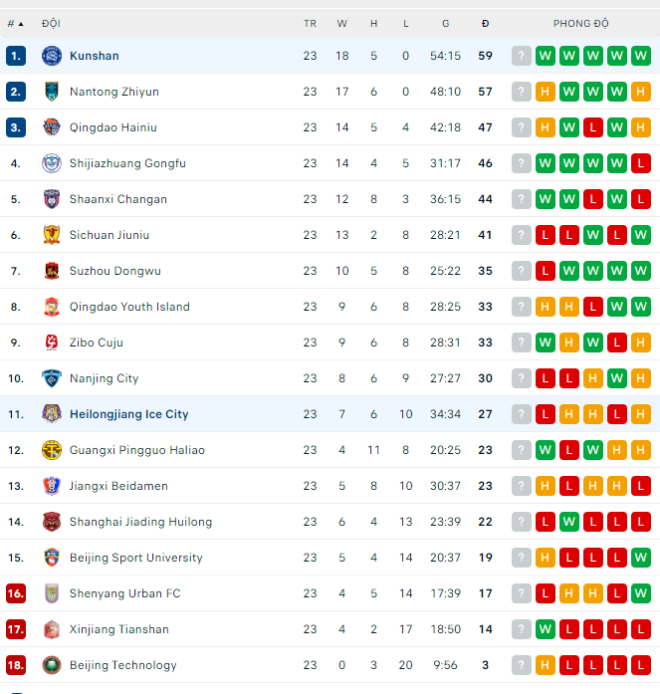Sort table by the # rank column

15,23
